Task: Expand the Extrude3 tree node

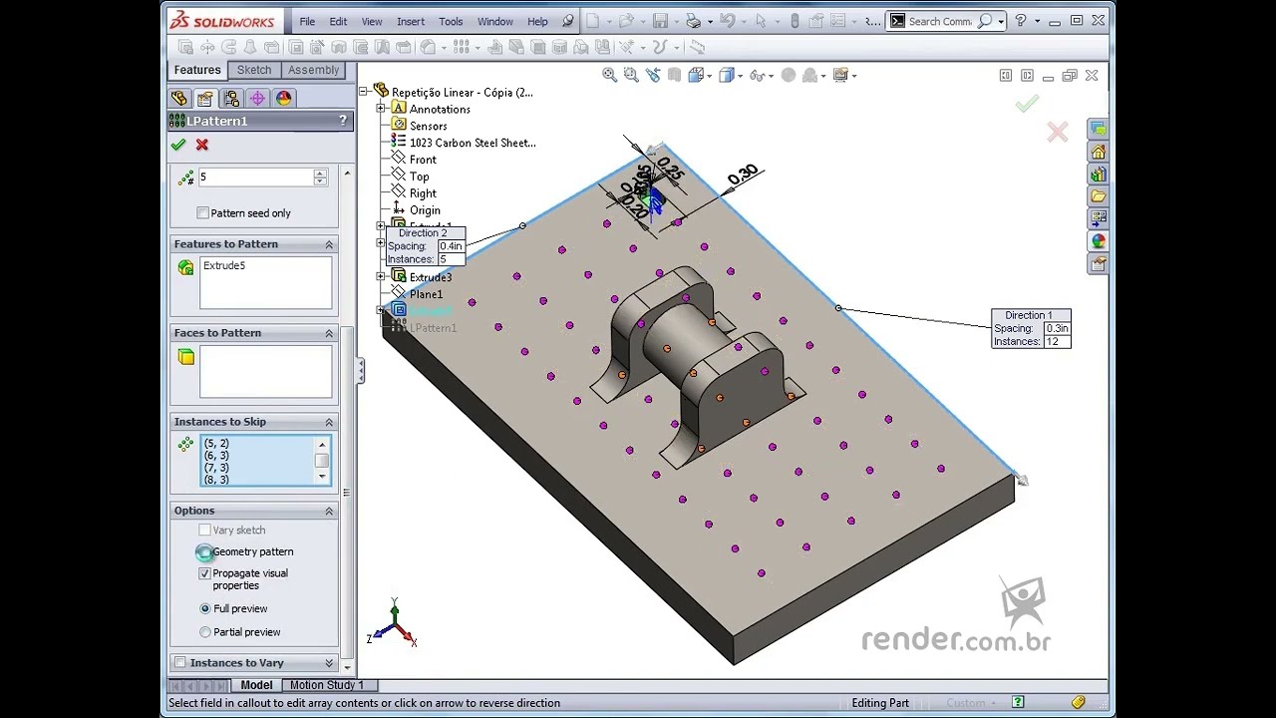Action: point(381,276)
